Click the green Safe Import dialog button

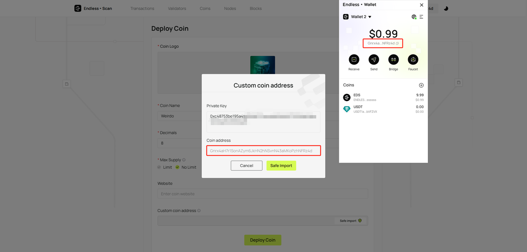click(x=281, y=166)
